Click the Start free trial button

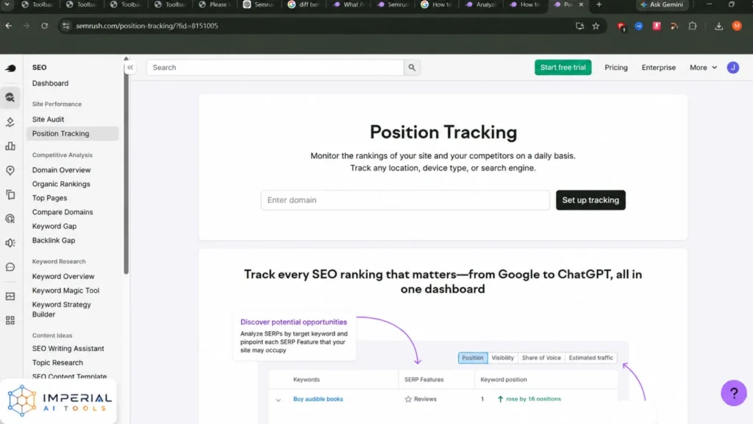pos(563,68)
